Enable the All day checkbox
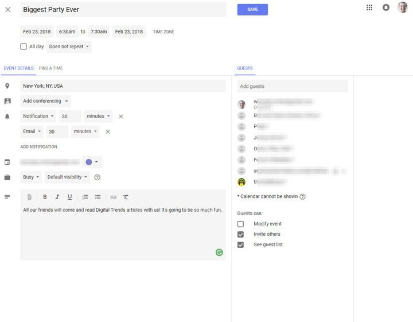 click(24, 46)
